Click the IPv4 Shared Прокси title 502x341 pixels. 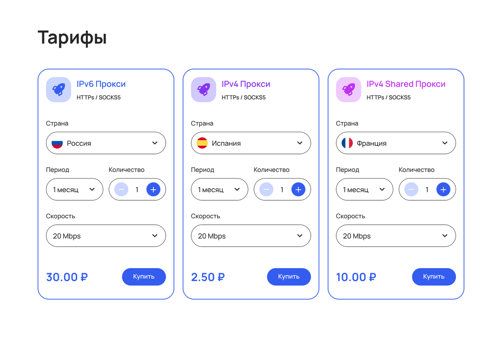[x=406, y=84]
